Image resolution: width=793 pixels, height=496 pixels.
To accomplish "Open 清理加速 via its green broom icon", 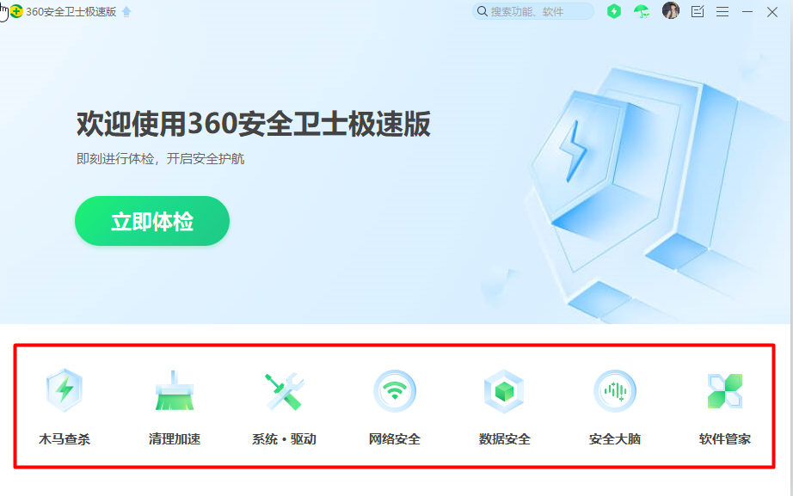I will 175,391.
